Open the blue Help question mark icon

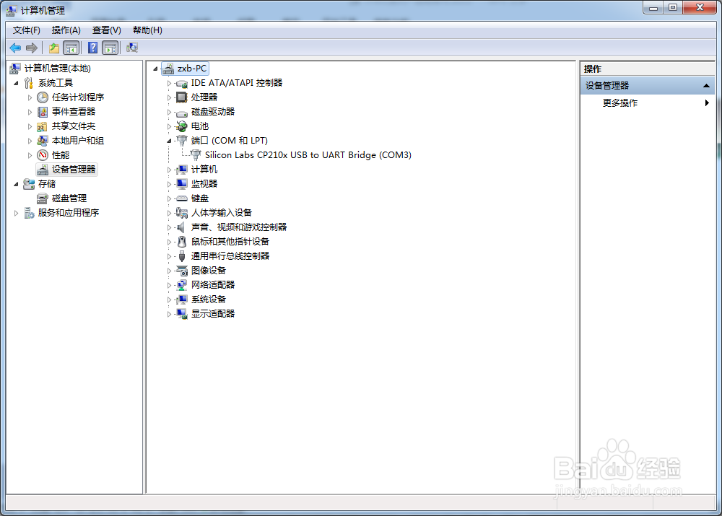[x=92, y=48]
